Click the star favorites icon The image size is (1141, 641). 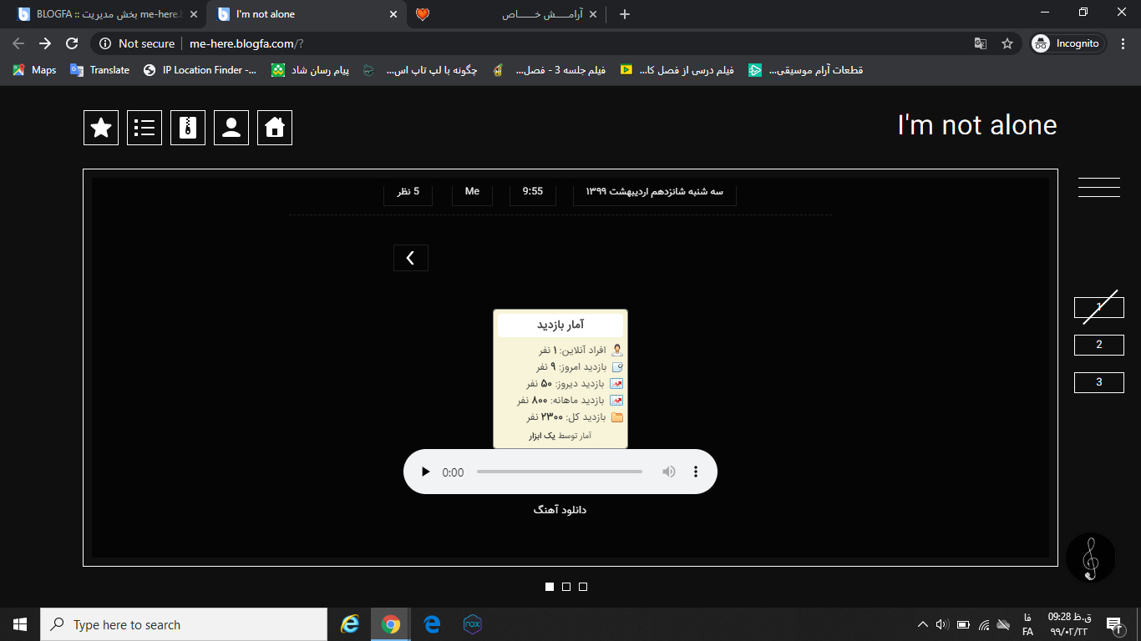coord(101,128)
